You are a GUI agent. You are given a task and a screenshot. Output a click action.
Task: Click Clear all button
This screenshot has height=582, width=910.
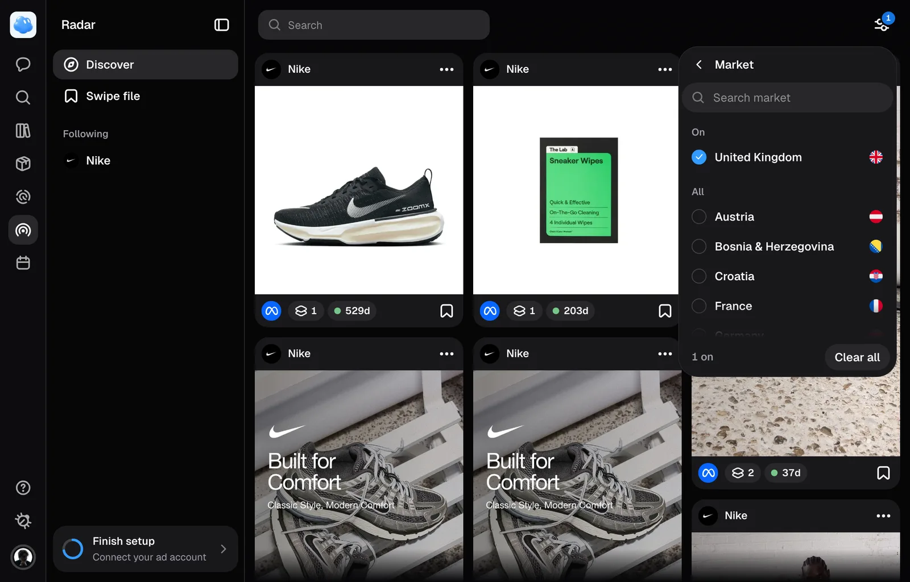click(x=857, y=357)
